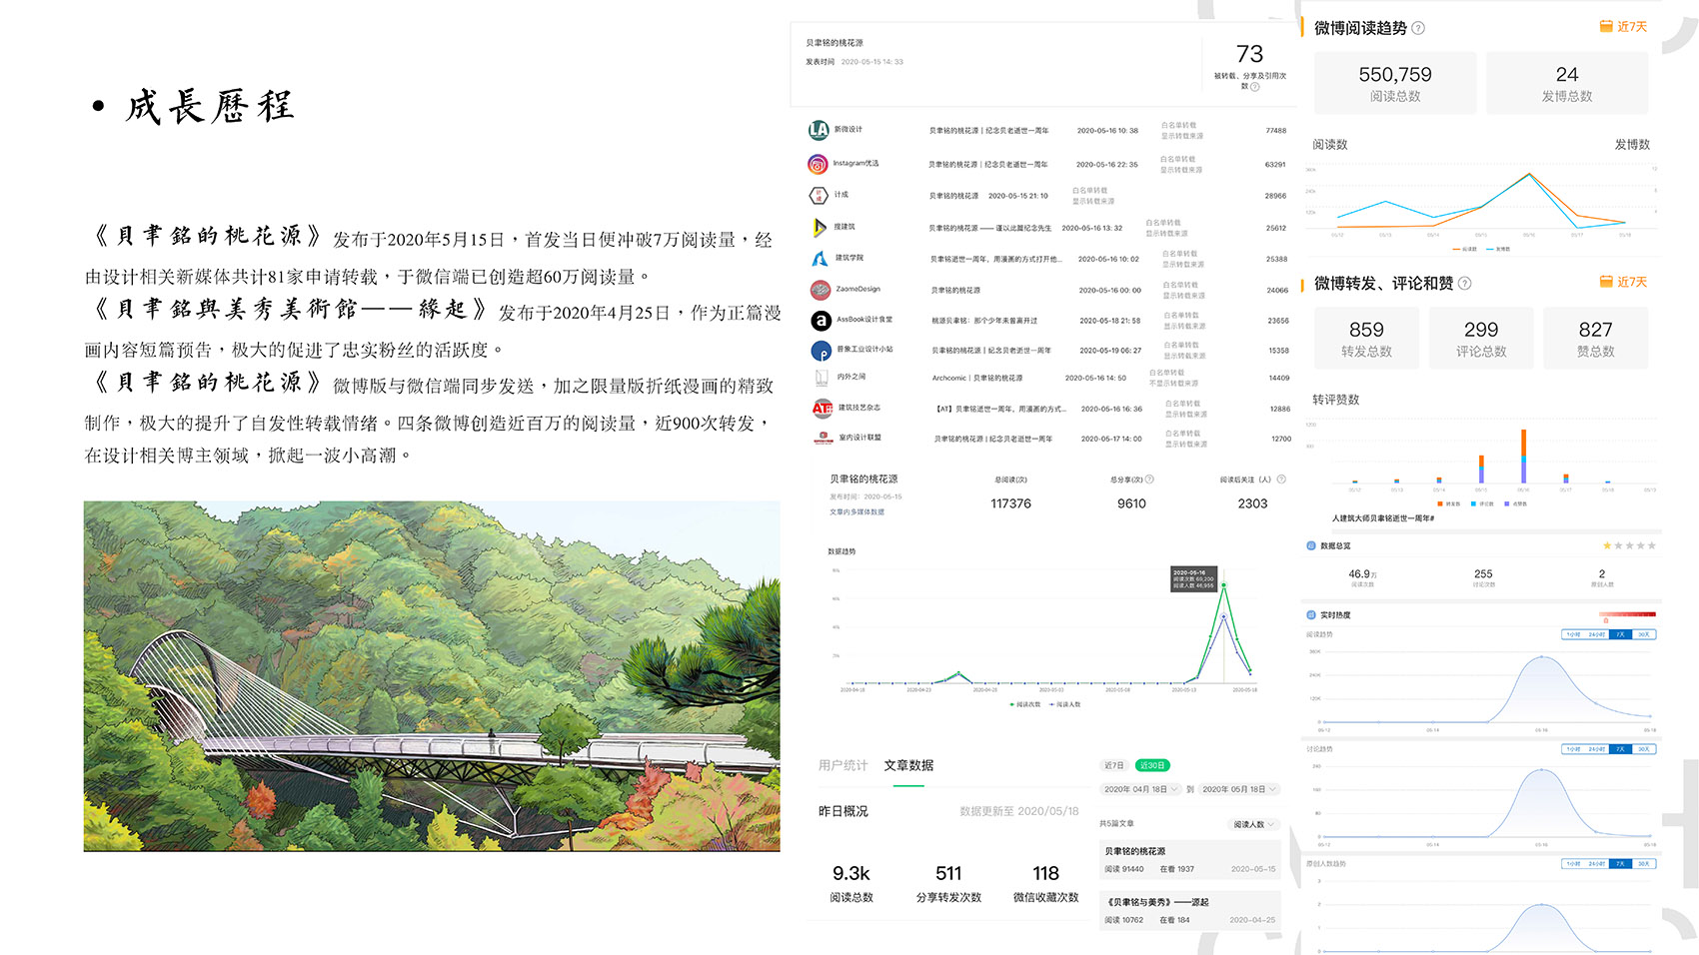Click the first rating star in 数据总览
Screen dimensions: 1699x955
coord(1607,545)
